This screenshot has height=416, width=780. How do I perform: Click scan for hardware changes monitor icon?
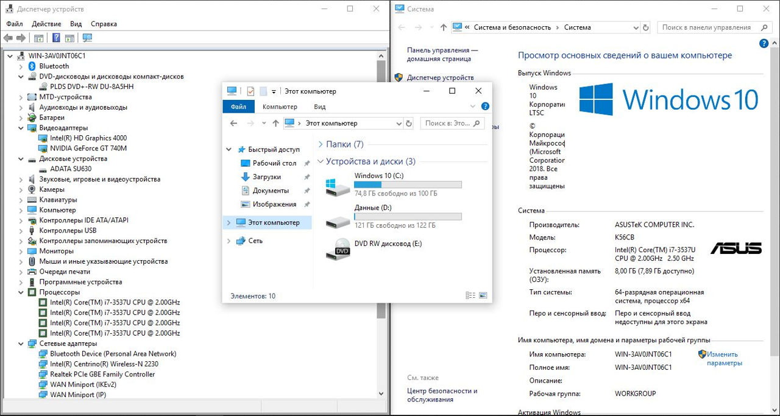click(x=87, y=38)
